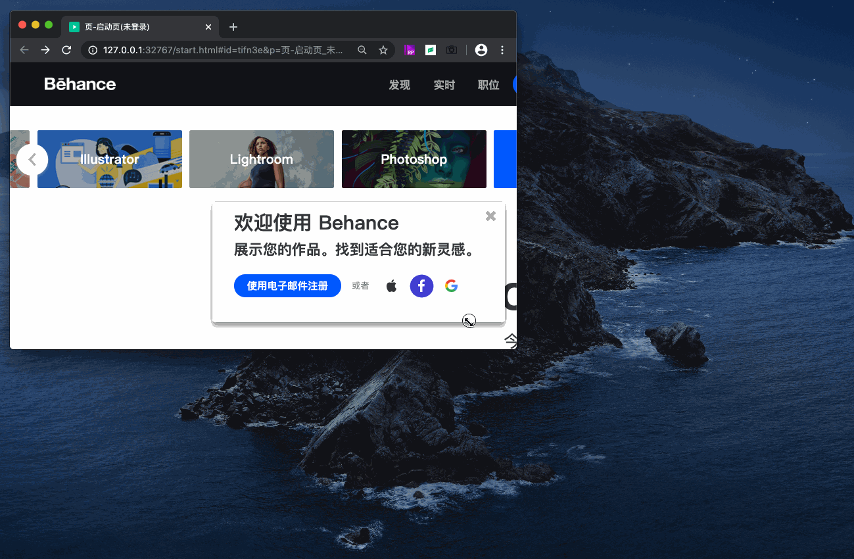
Task: Click 使用电子邮件注册 button
Action: 287,285
